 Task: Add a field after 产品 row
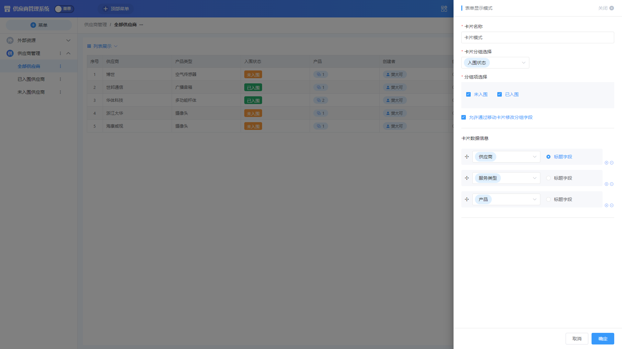point(606,206)
